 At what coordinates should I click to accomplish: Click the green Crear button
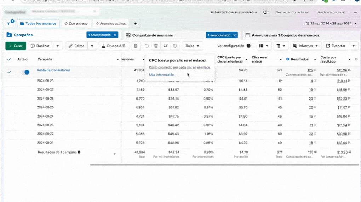(x=16, y=46)
